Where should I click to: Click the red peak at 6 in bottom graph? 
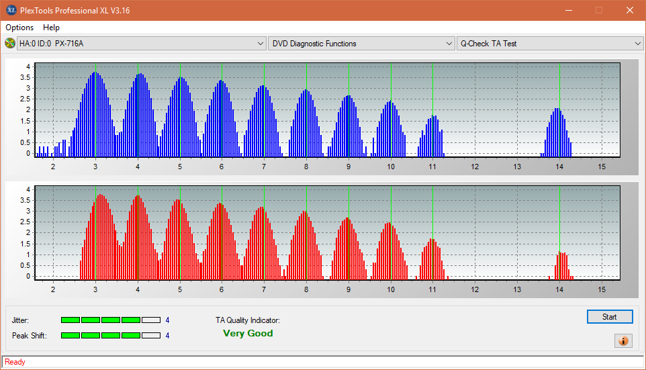221,242
